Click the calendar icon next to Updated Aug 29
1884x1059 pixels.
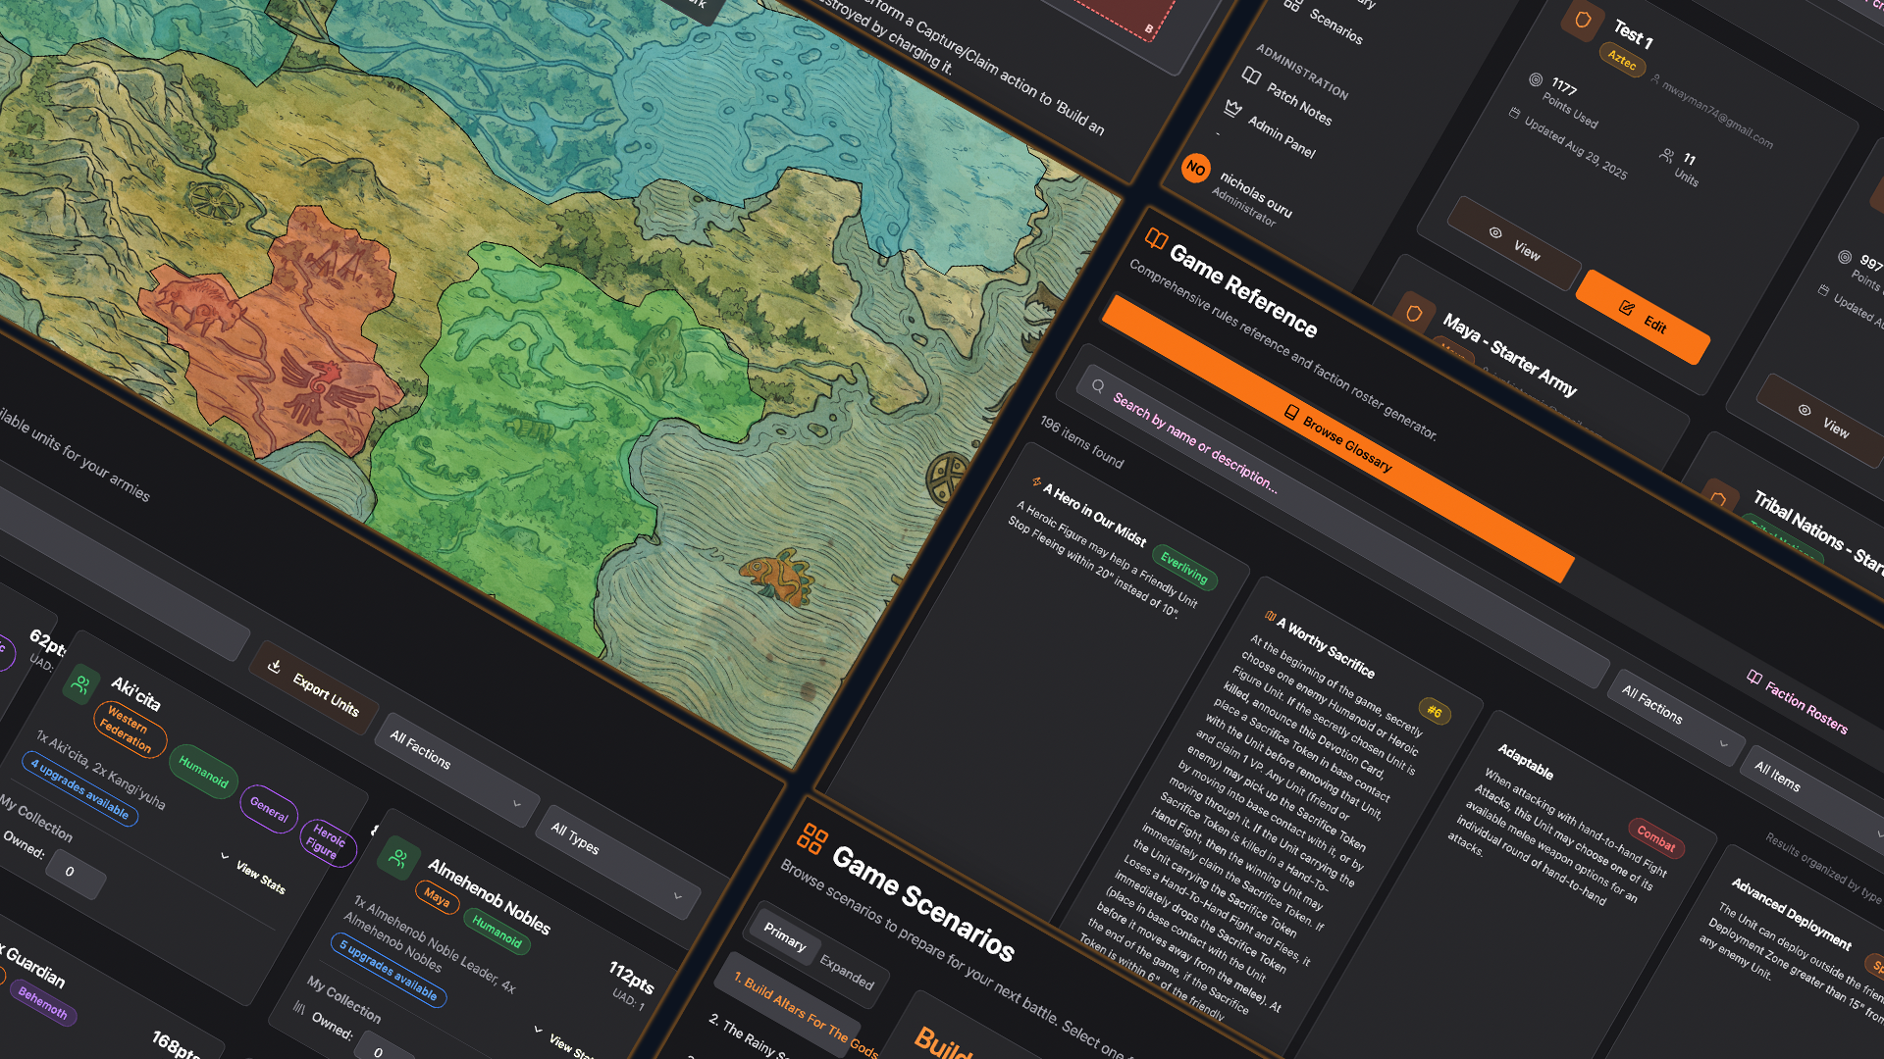[1514, 114]
